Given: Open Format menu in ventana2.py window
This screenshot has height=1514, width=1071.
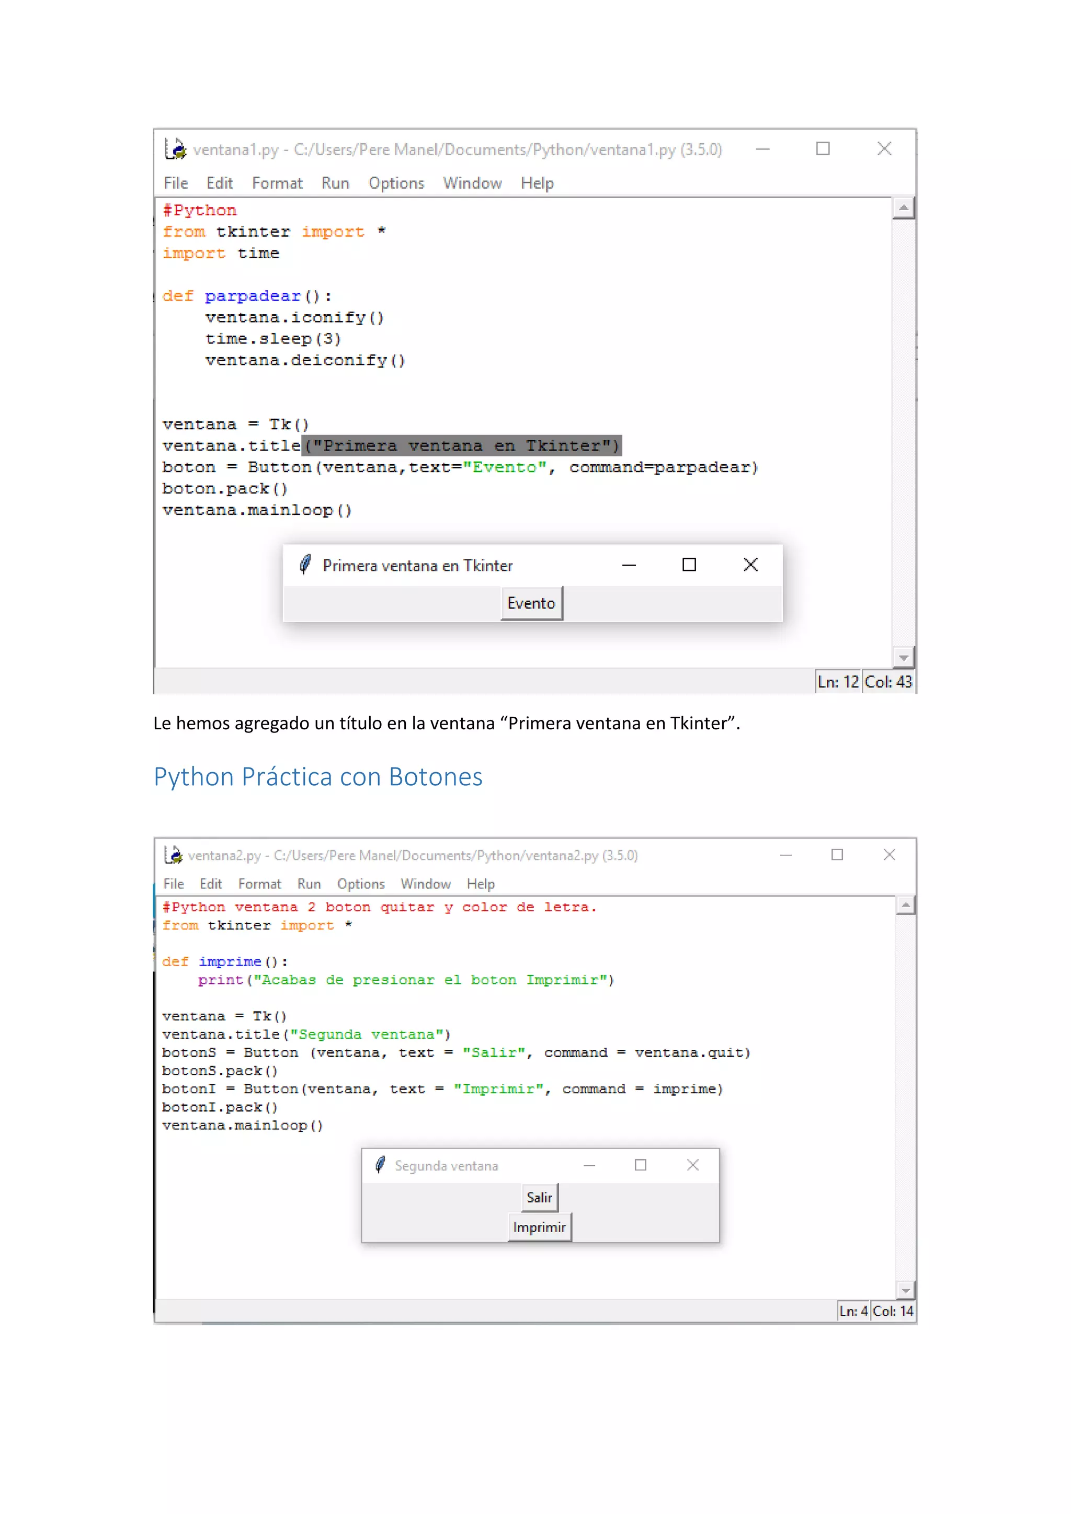Looking at the screenshot, I should click(259, 884).
